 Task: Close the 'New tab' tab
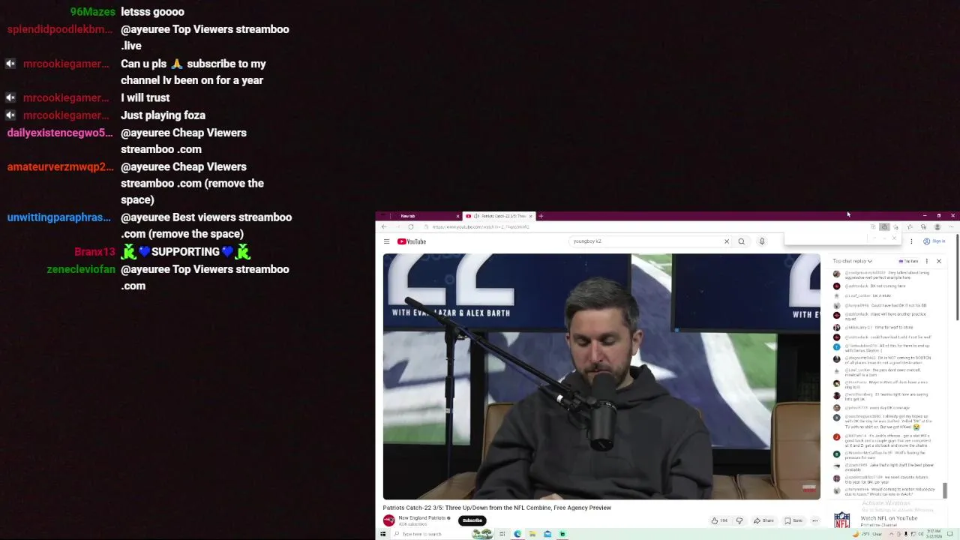457,216
